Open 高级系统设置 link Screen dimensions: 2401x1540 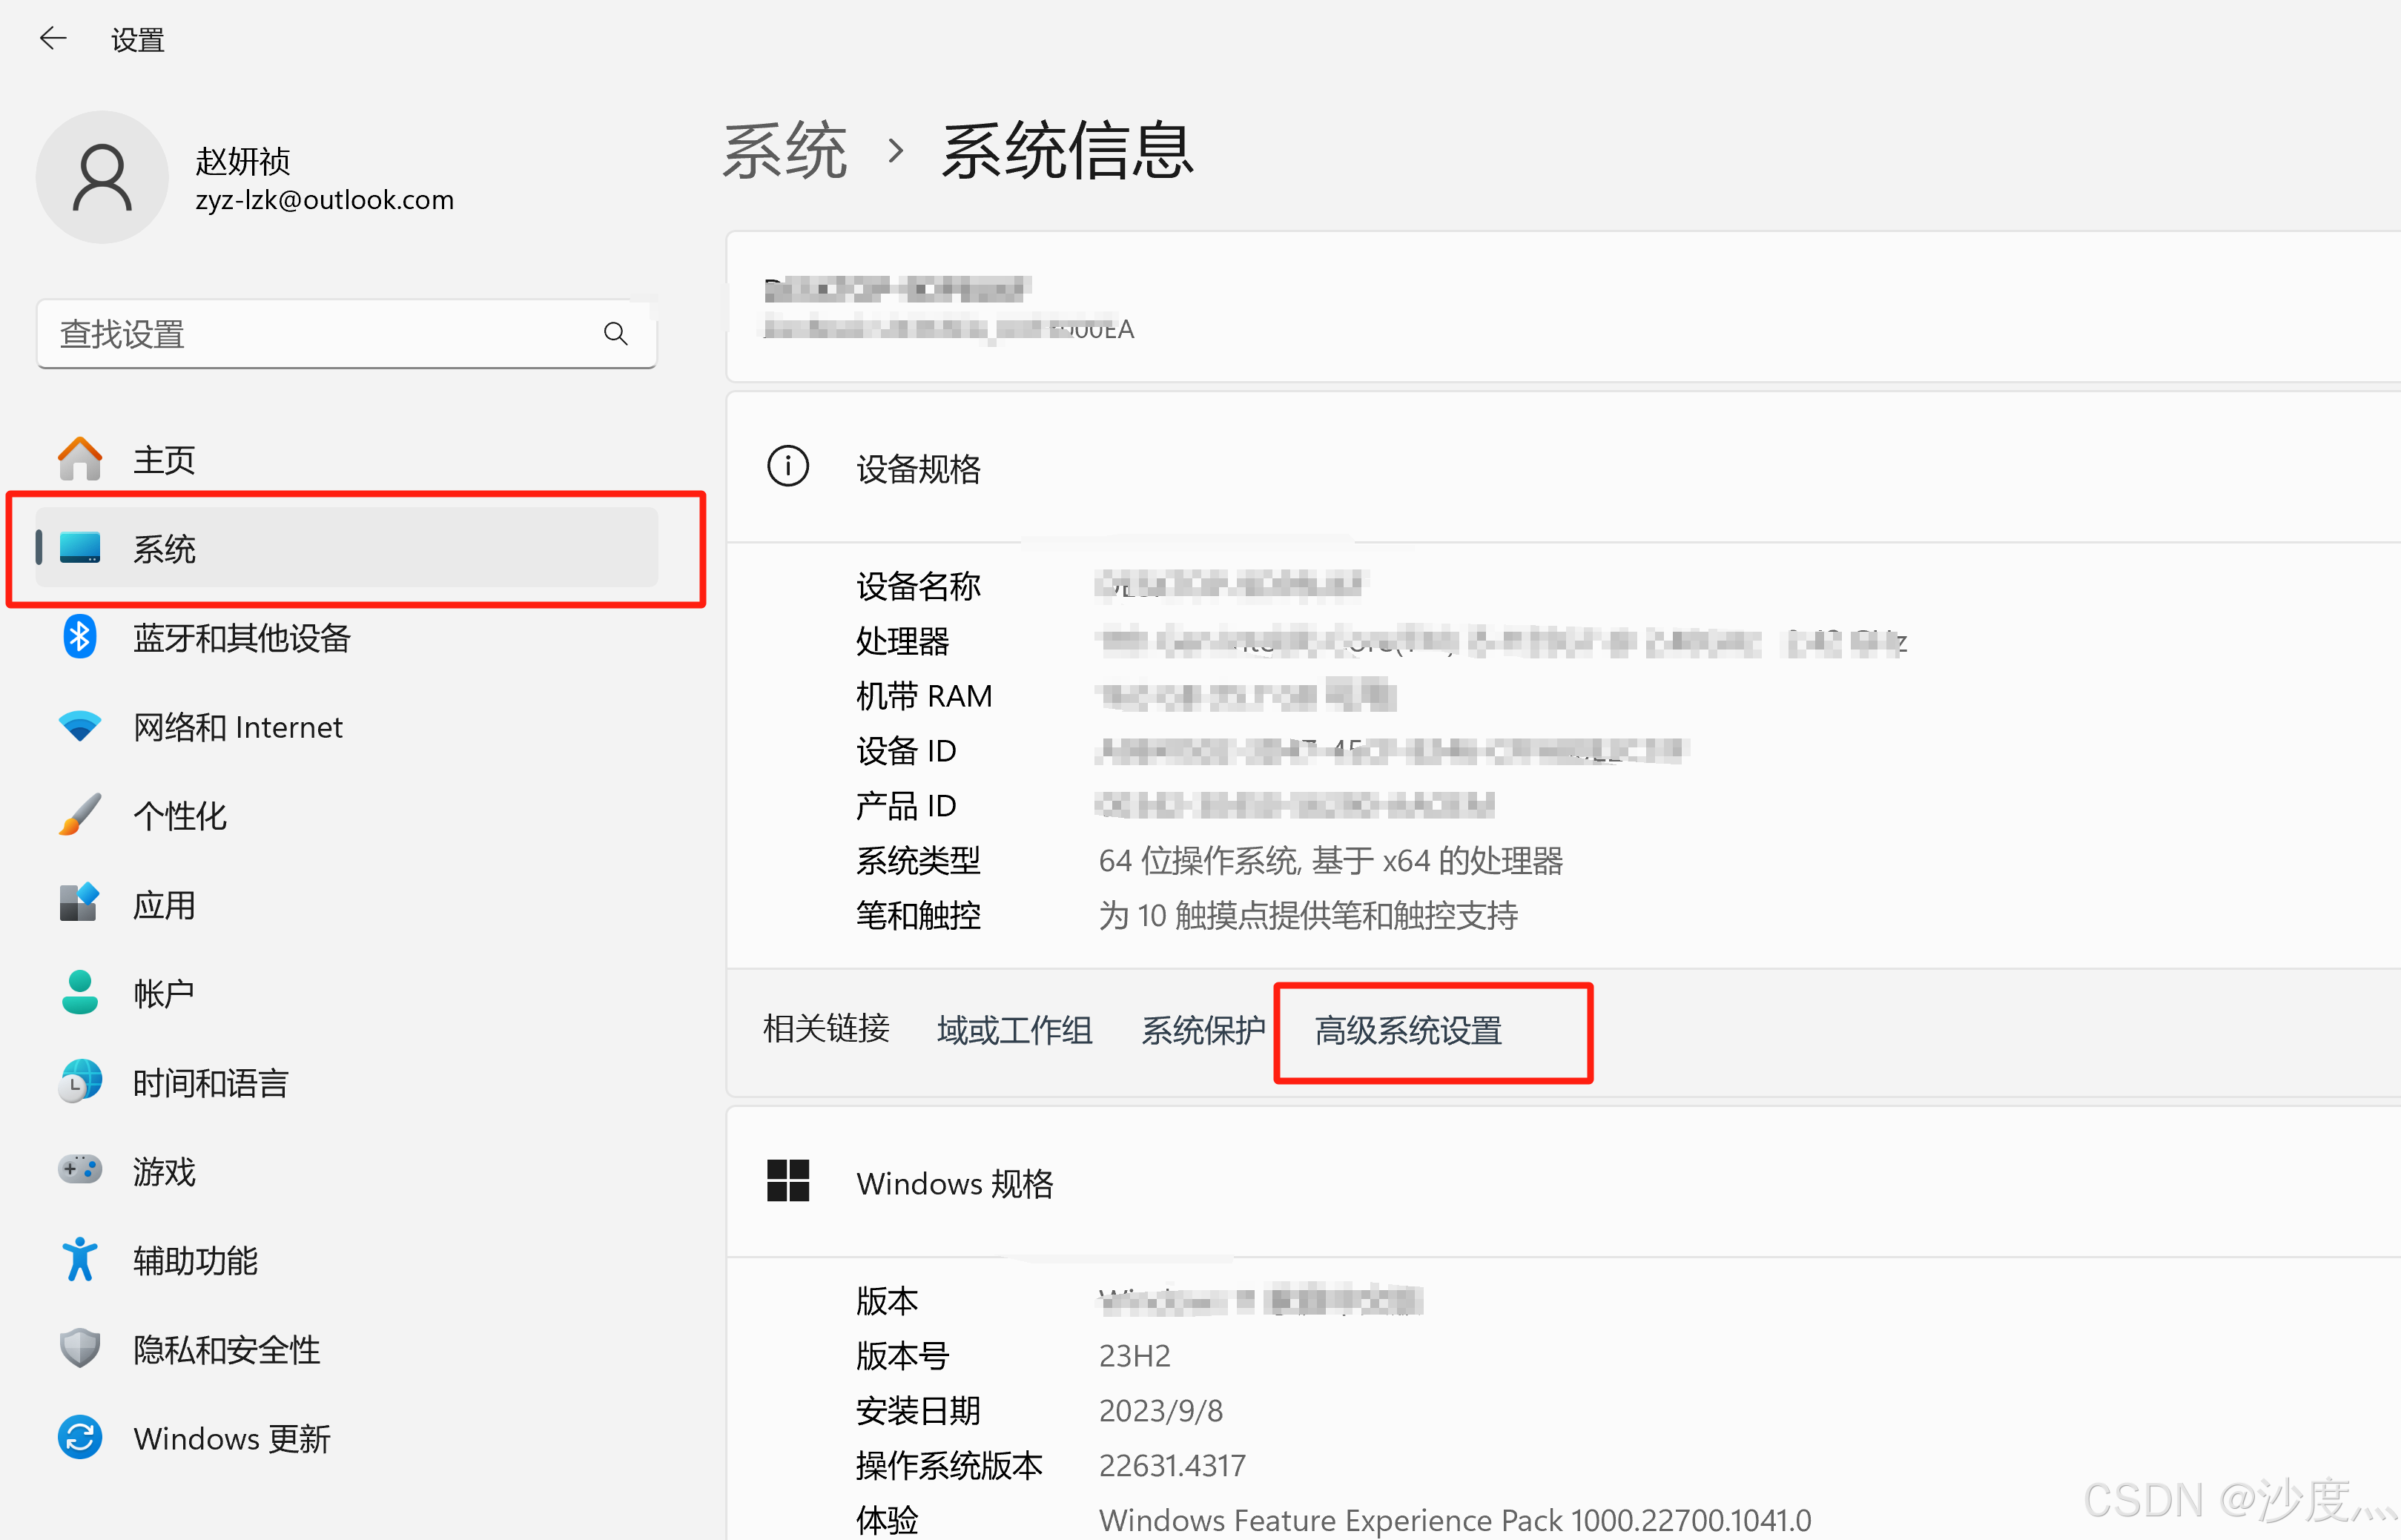[1408, 1031]
